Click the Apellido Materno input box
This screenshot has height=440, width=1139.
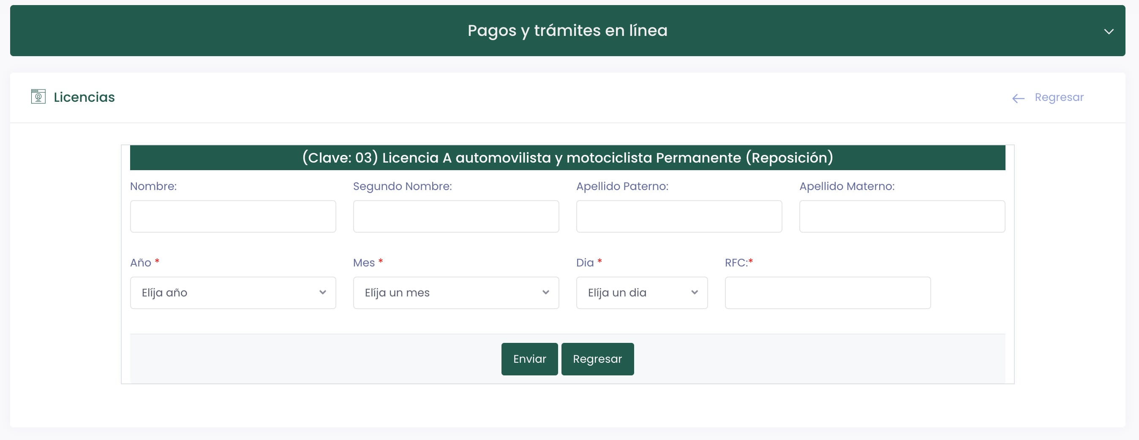coord(902,216)
